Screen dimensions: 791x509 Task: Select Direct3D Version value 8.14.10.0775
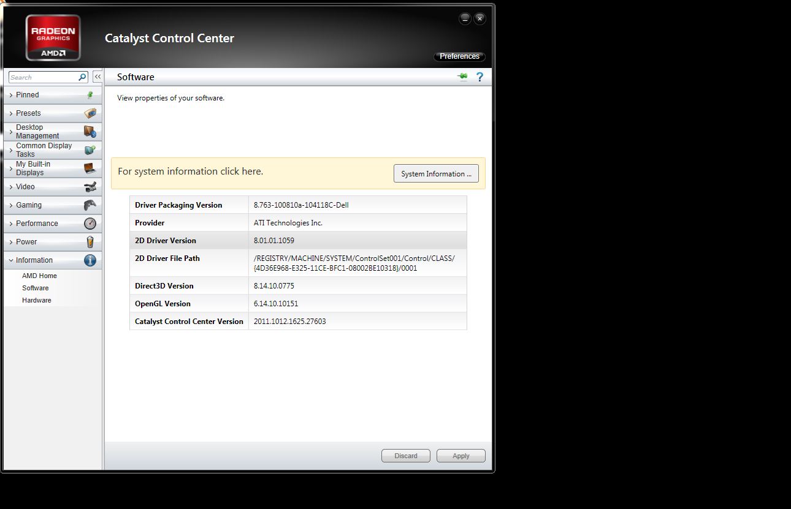[274, 286]
